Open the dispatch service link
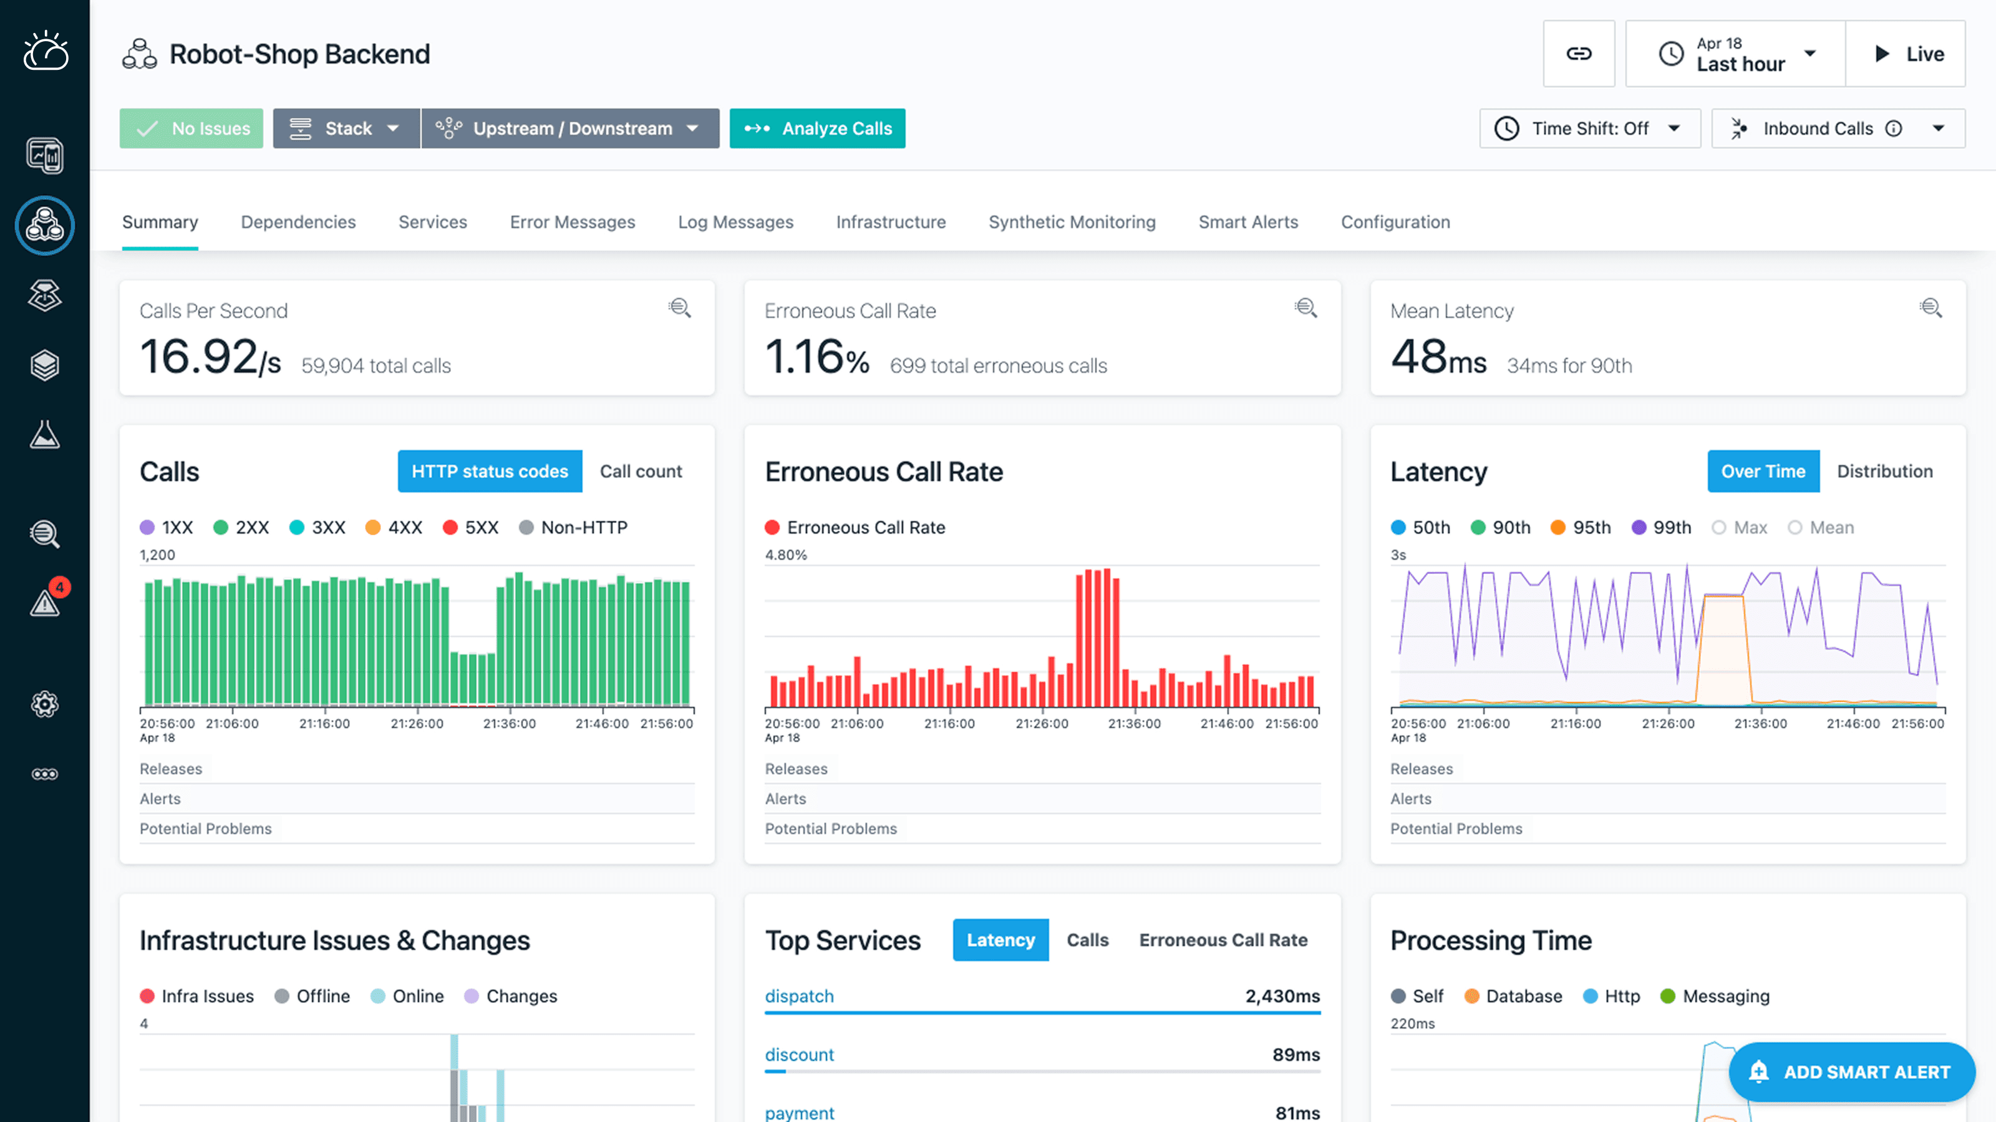 tap(799, 996)
